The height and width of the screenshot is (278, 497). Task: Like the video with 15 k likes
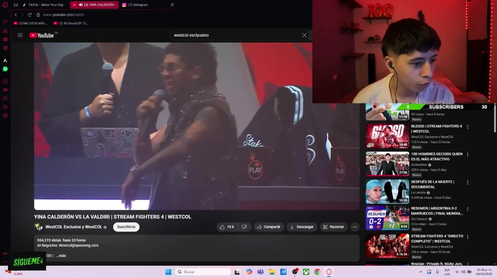(227, 227)
